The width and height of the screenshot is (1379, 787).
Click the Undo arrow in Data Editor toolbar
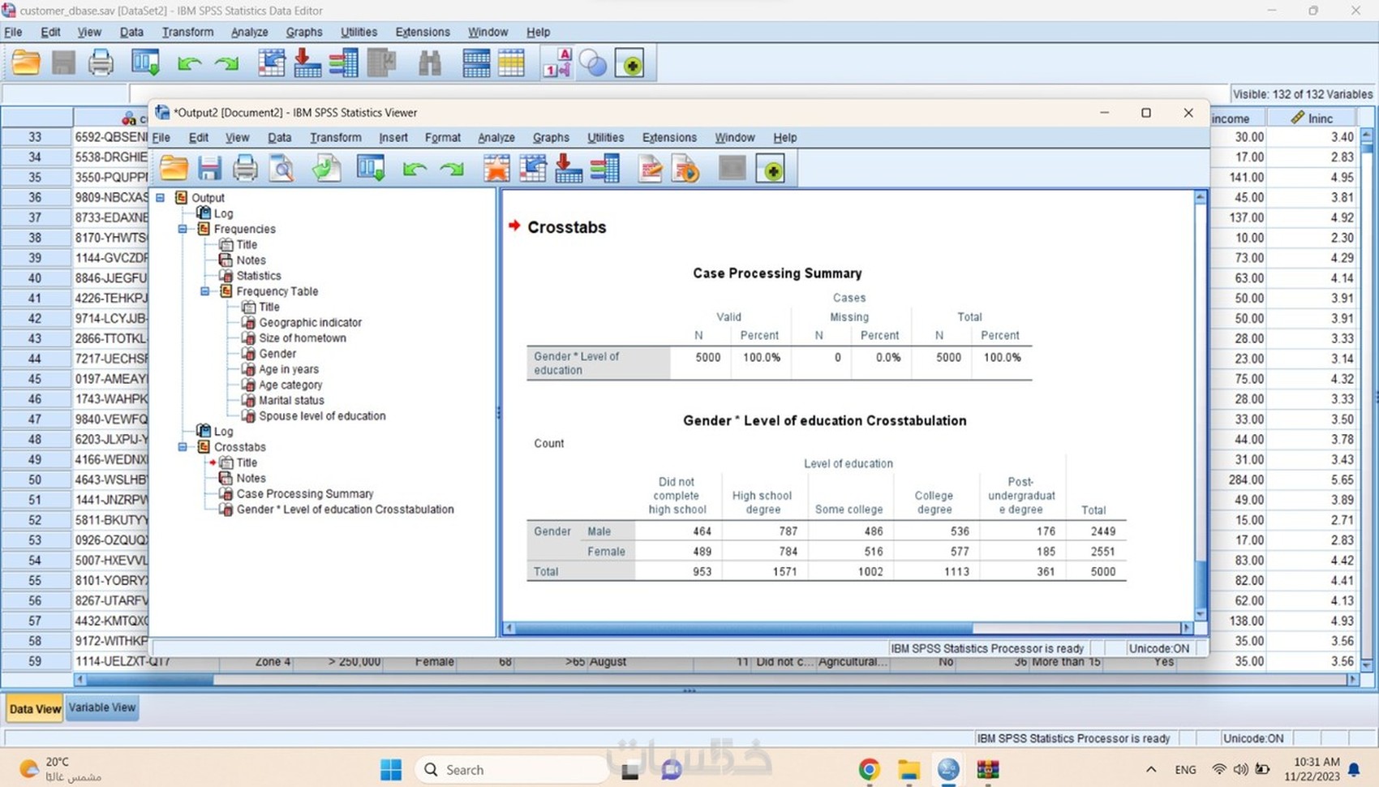pos(189,64)
